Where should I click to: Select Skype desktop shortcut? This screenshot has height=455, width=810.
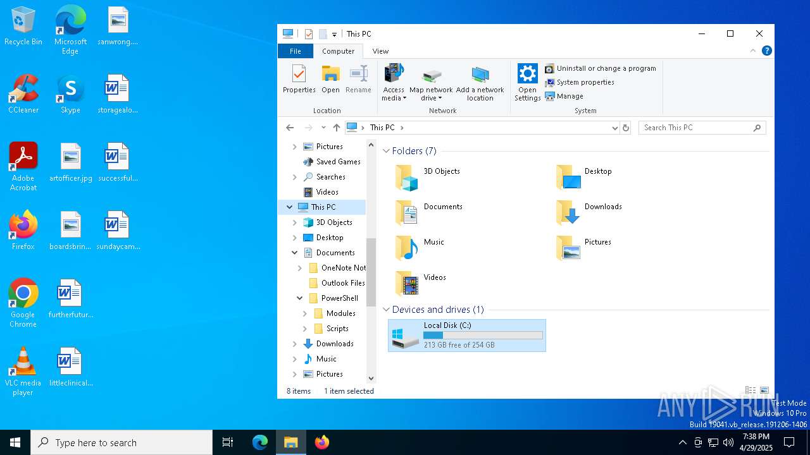(x=70, y=95)
